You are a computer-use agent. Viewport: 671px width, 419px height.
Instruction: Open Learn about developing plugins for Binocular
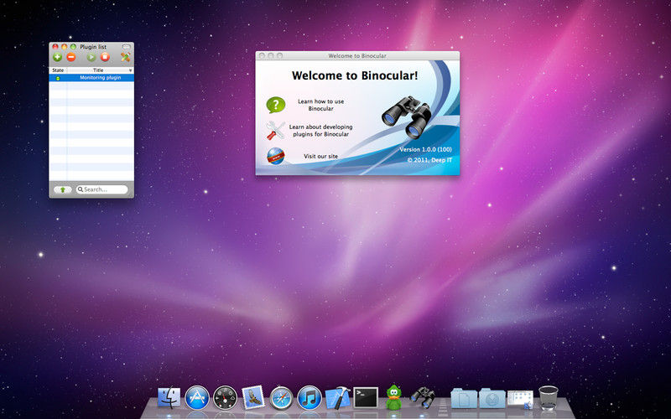[321, 131]
